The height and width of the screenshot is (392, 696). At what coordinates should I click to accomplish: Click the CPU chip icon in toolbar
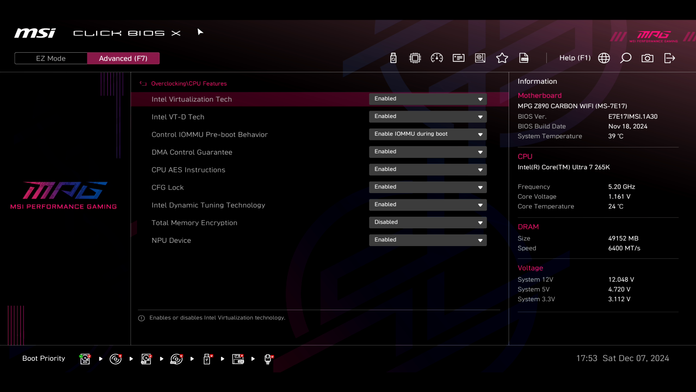click(415, 58)
